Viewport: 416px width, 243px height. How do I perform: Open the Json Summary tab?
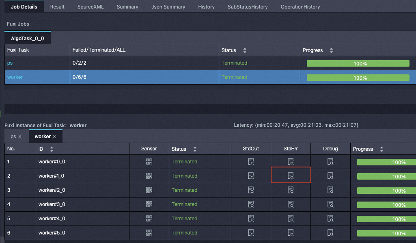168,7
